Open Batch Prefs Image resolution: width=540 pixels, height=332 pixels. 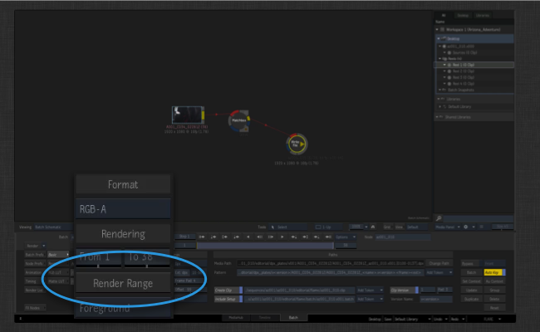[35, 255]
